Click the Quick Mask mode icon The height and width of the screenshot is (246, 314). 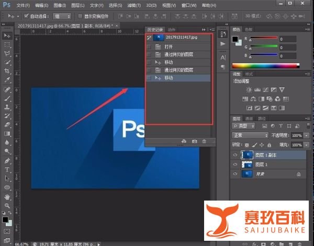point(7,231)
